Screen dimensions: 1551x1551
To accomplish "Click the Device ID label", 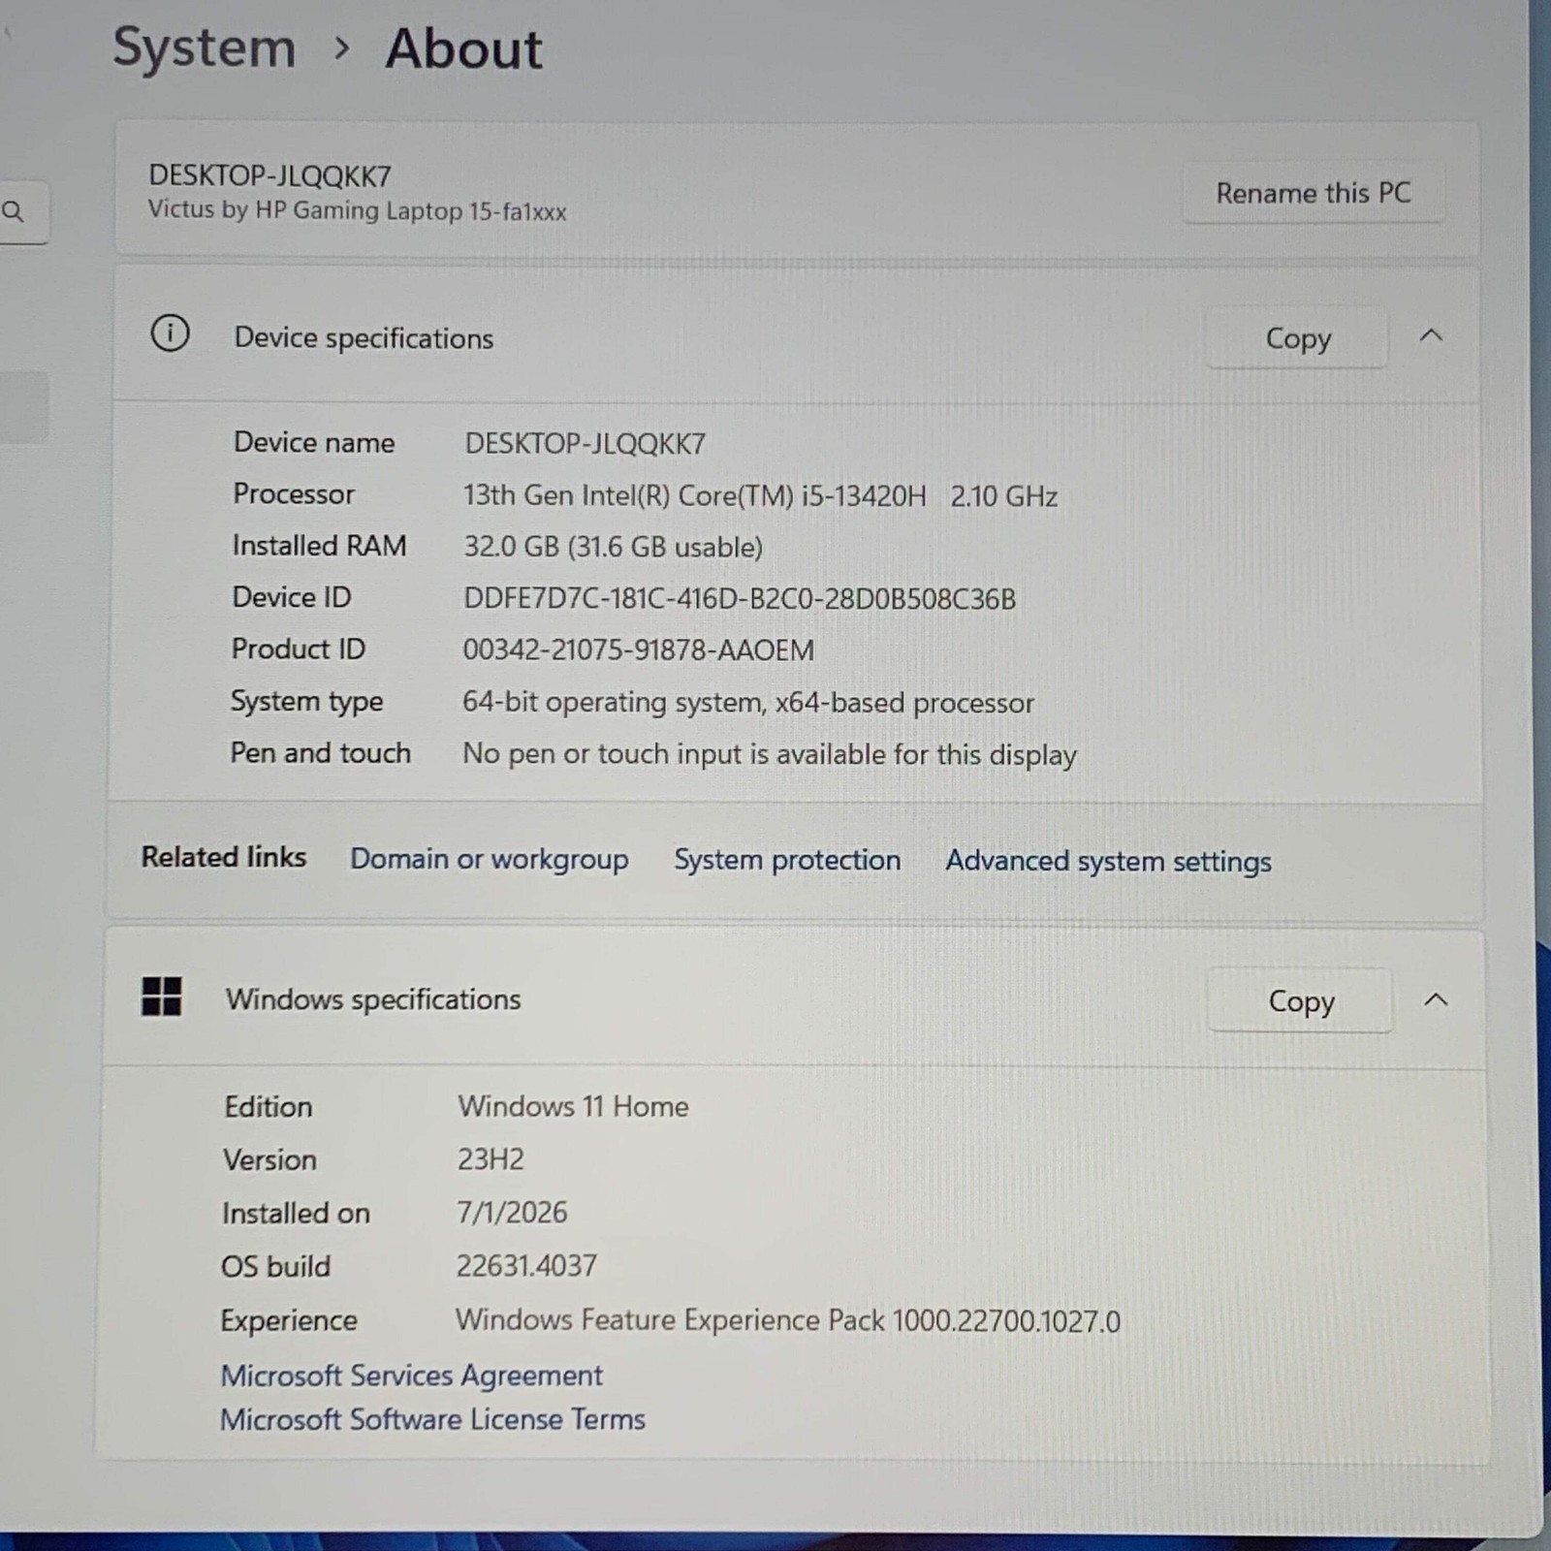I will pyautogui.click(x=292, y=597).
